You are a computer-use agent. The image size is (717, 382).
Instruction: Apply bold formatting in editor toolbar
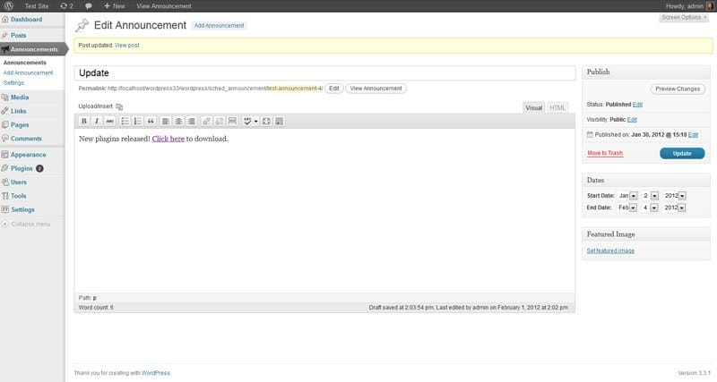point(84,121)
